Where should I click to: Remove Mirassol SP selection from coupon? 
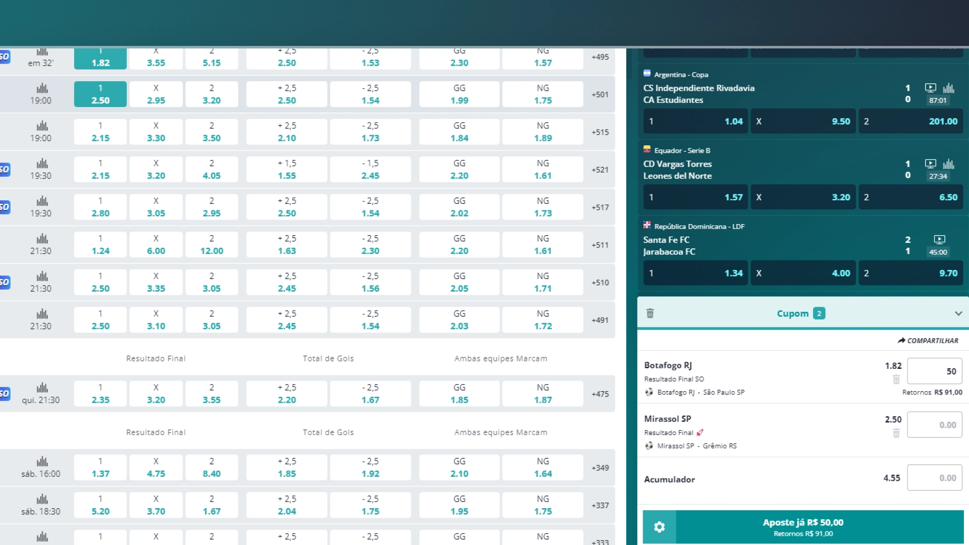(x=896, y=433)
